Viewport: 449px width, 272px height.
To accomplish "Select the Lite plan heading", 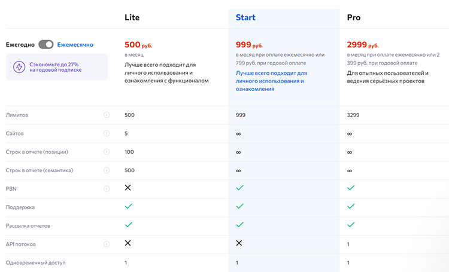I will [132, 17].
